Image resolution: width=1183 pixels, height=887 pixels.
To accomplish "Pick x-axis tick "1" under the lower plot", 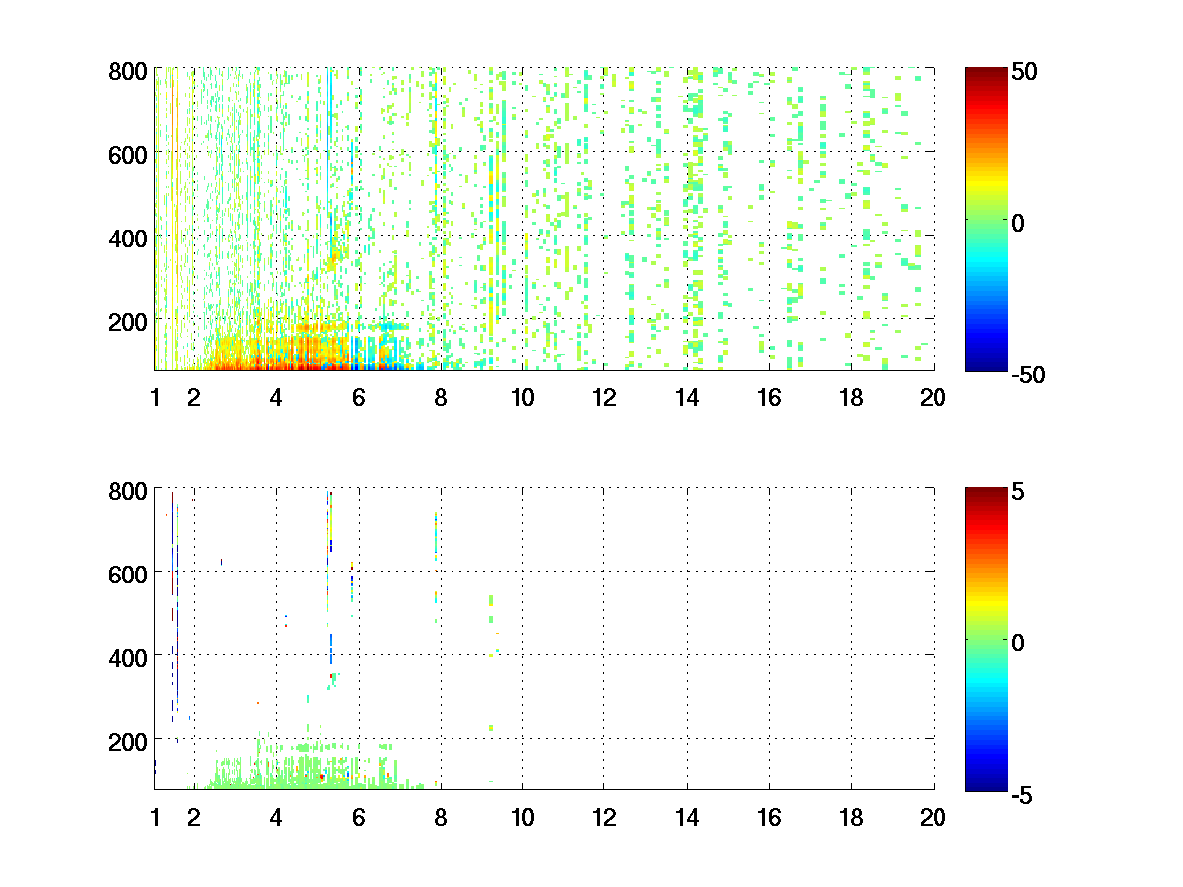I will point(155,817).
